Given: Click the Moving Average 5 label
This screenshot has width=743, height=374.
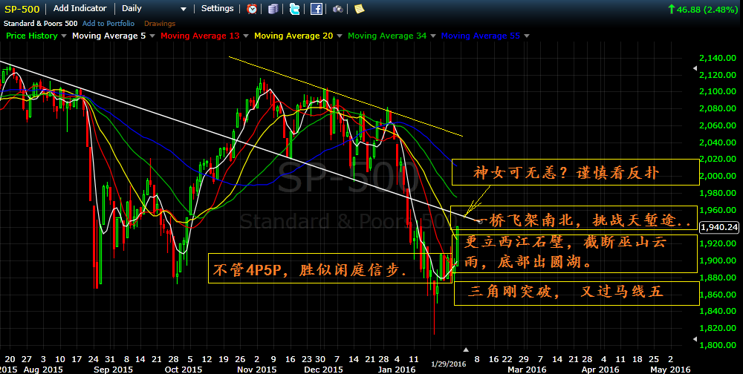Looking at the screenshot, I should (109, 36).
